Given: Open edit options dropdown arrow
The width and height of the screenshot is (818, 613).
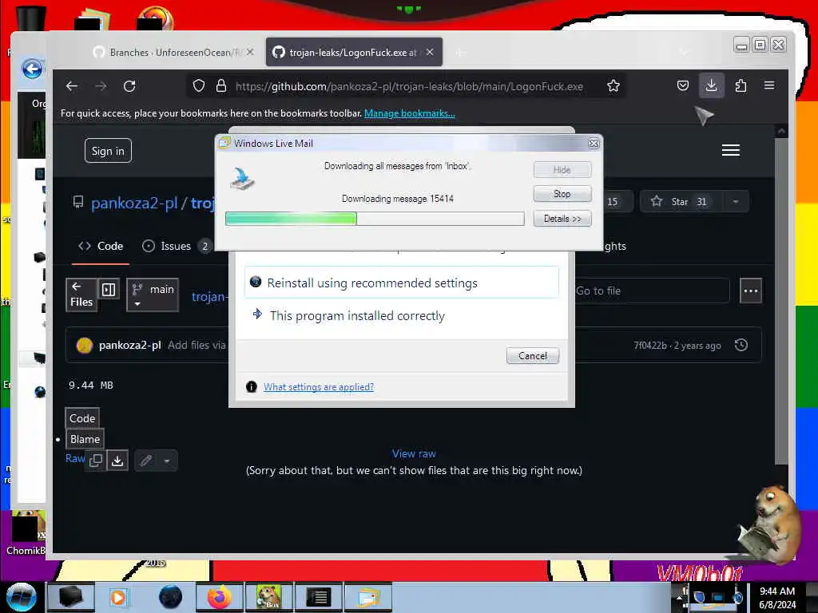Looking at the screenshot, I should pos(167,461).
